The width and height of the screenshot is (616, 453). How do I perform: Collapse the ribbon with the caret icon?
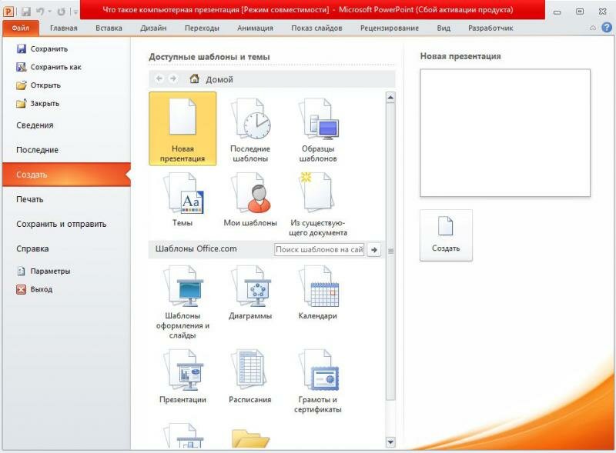tap(593, 28)
